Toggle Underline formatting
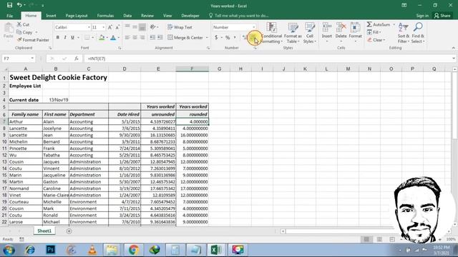458x257 pixels. pyautogui.click(x=72, y=37)
